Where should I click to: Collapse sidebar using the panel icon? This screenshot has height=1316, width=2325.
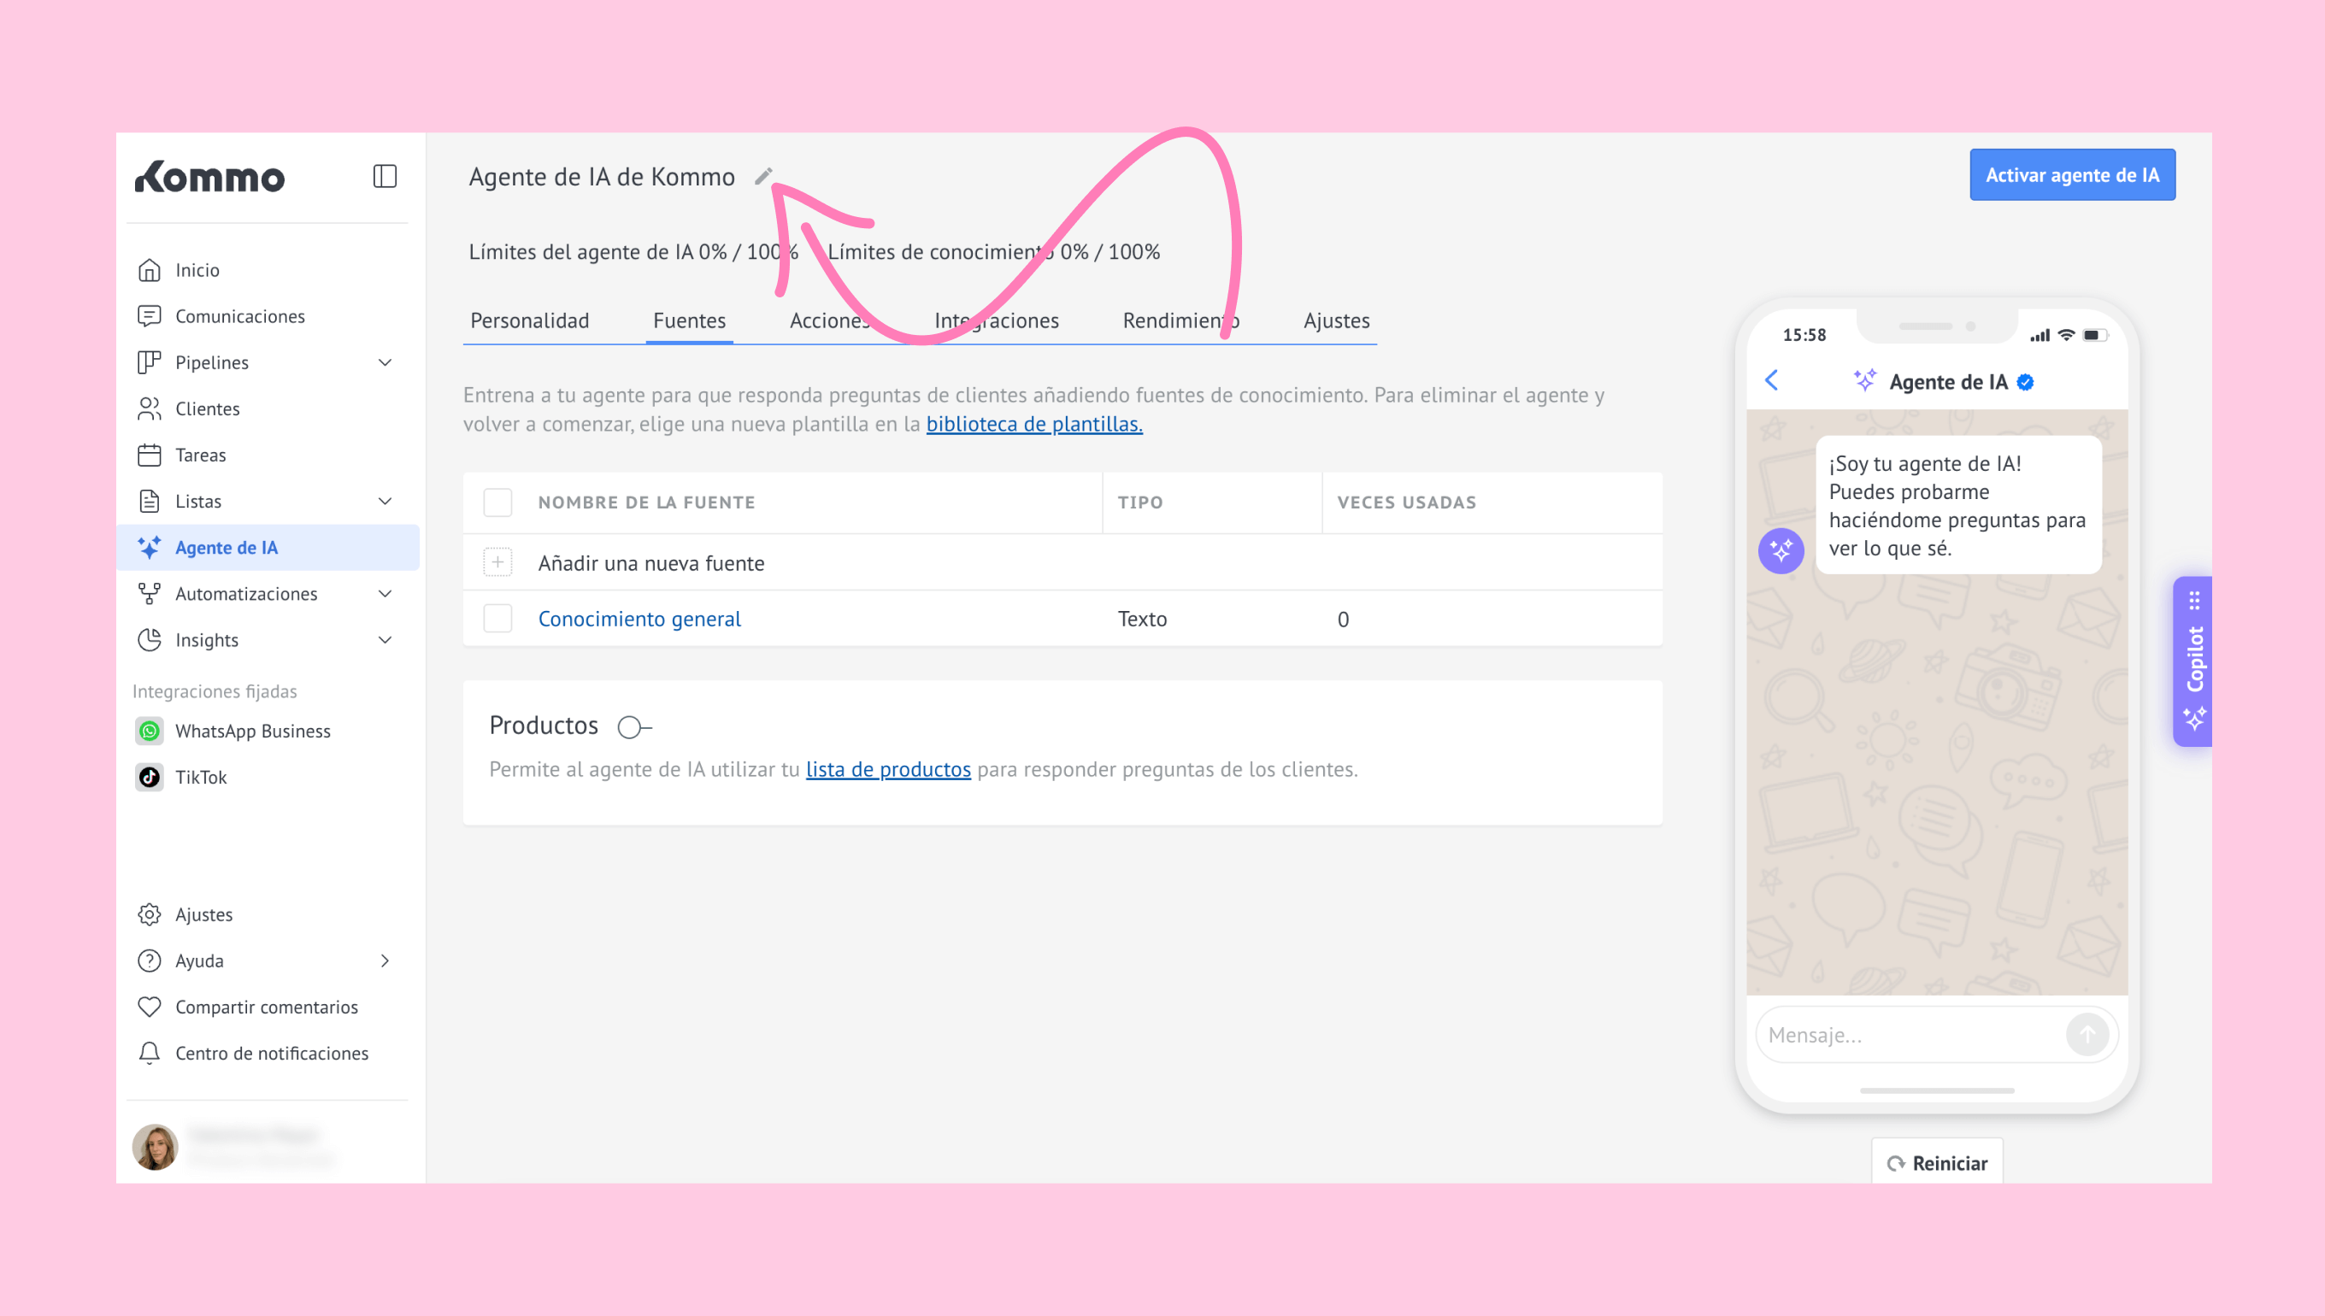coord(384,176)
